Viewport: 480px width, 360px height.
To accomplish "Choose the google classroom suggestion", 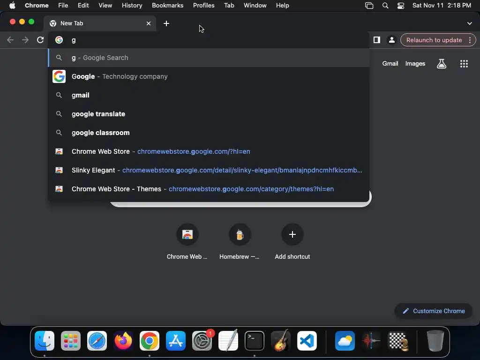I will point(209,133).
